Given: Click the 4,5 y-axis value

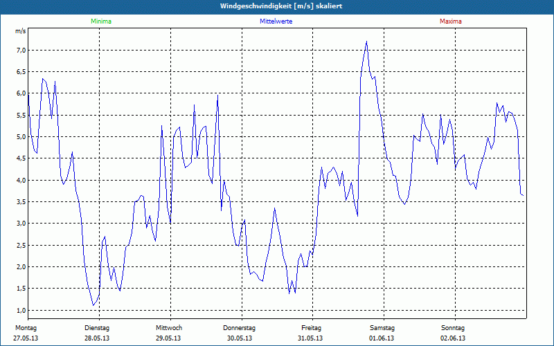Looking at the screenshot, I should click(21, 158).
